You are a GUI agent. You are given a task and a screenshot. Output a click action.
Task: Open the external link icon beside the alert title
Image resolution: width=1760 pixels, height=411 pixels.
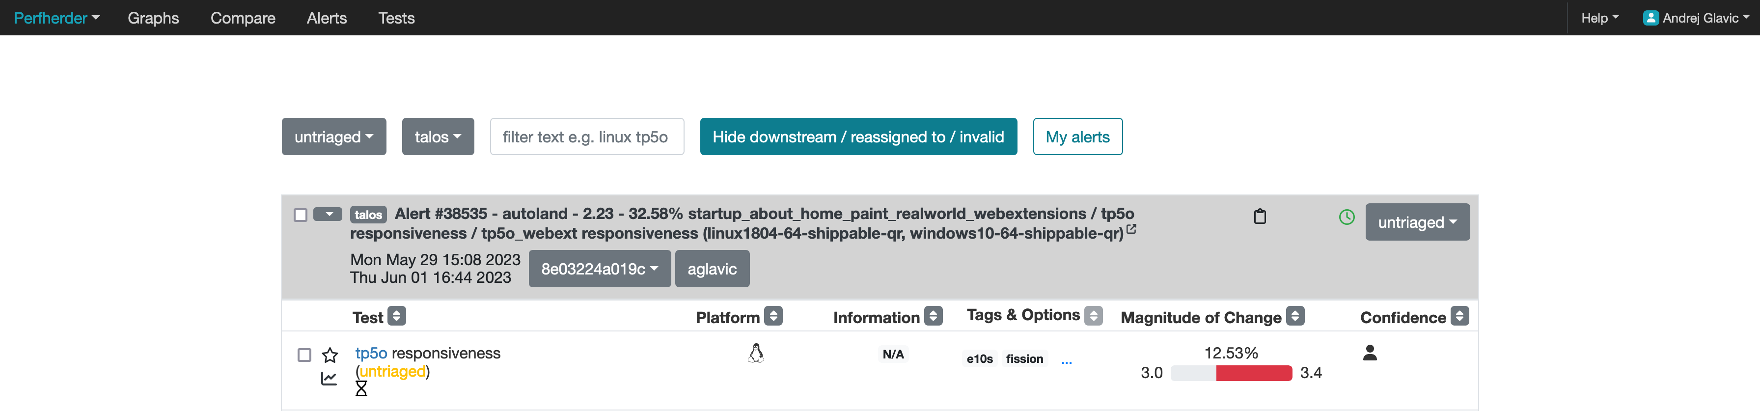click(x=1131, y=229)
